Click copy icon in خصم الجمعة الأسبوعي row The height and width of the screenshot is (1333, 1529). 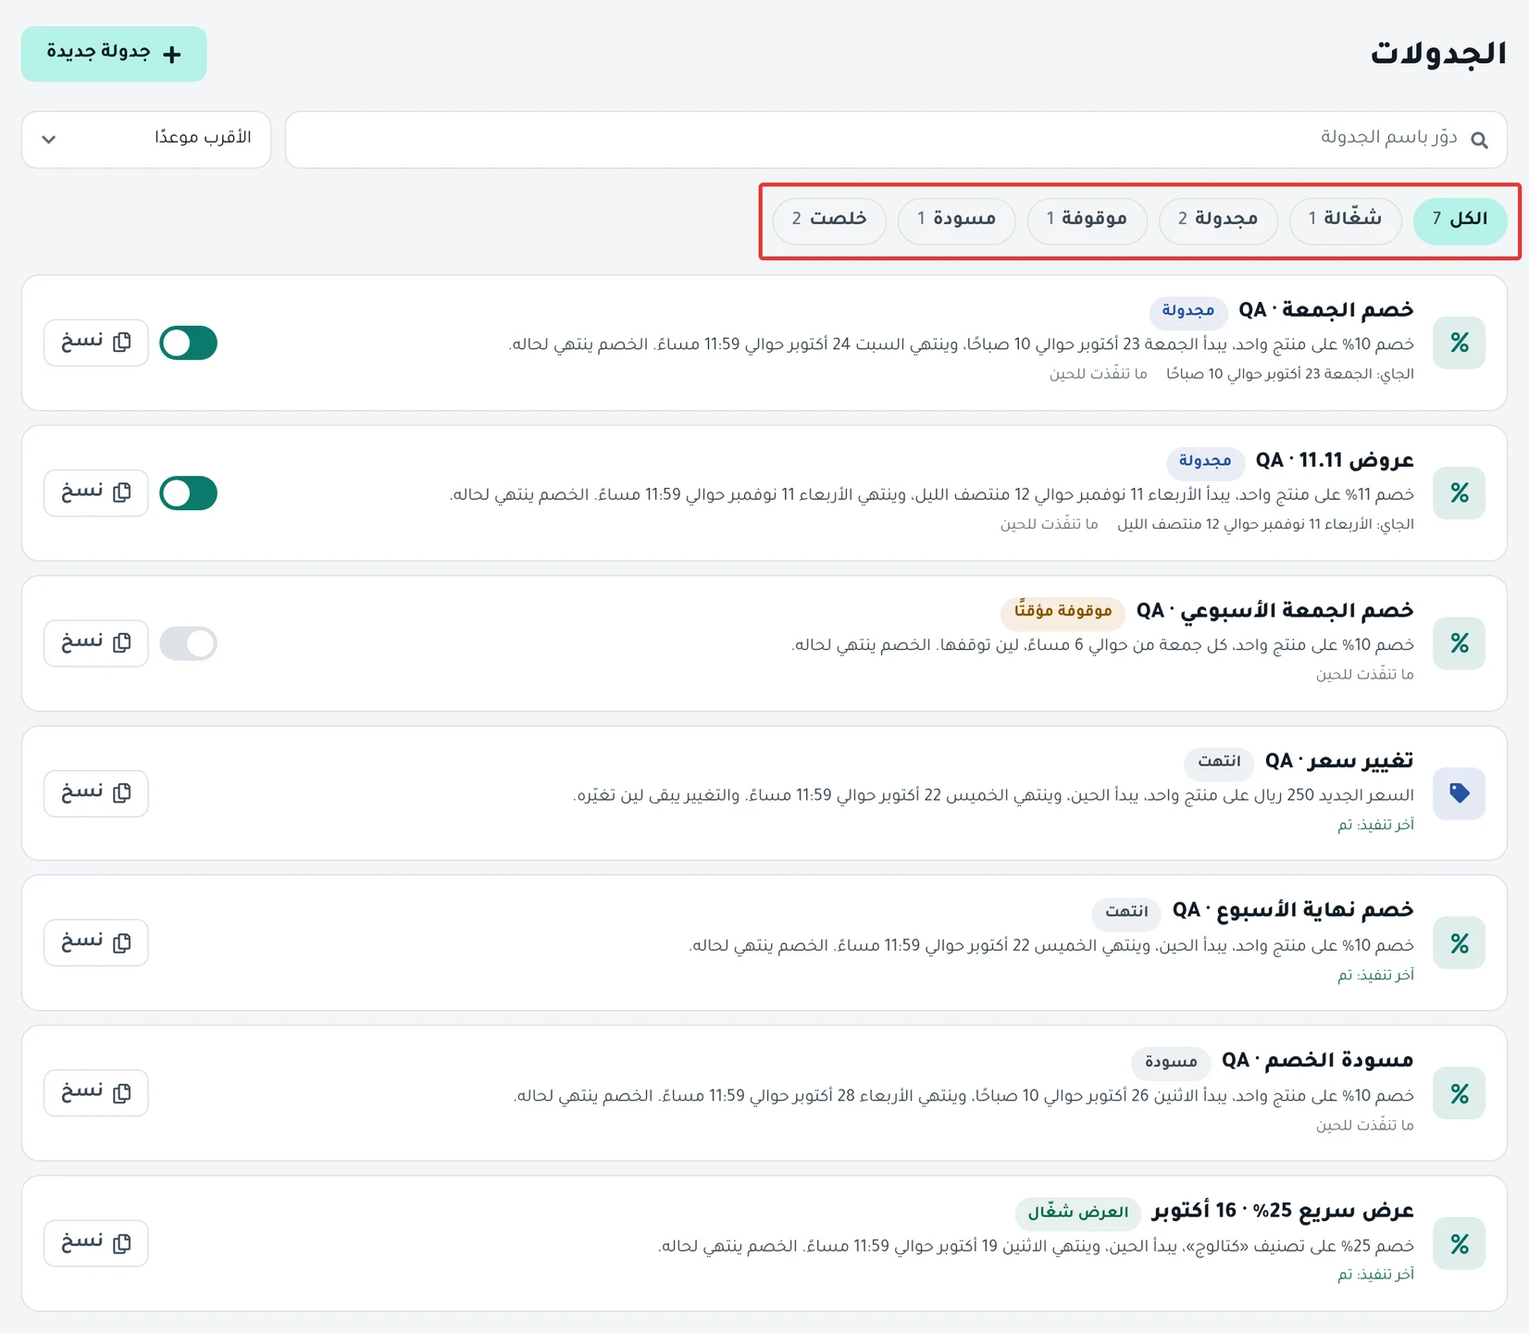(x=121, y=642)
